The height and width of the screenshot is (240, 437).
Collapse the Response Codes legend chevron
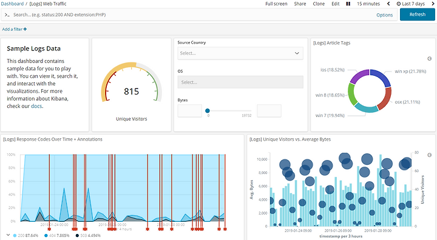pyautogui.click(x=8, y=235)
